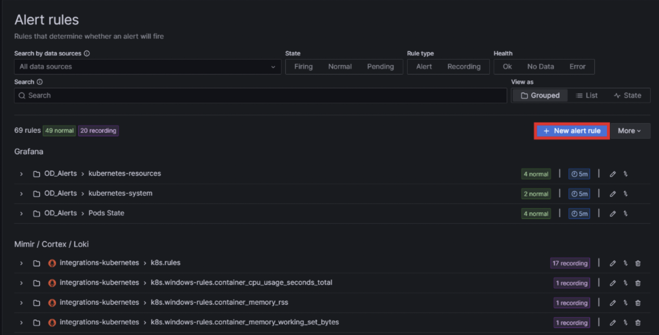The height and width of the screenshot is (335, 659).
Task: Click the 5m interval badge for kubernetes-system
Action: [579, 194]
